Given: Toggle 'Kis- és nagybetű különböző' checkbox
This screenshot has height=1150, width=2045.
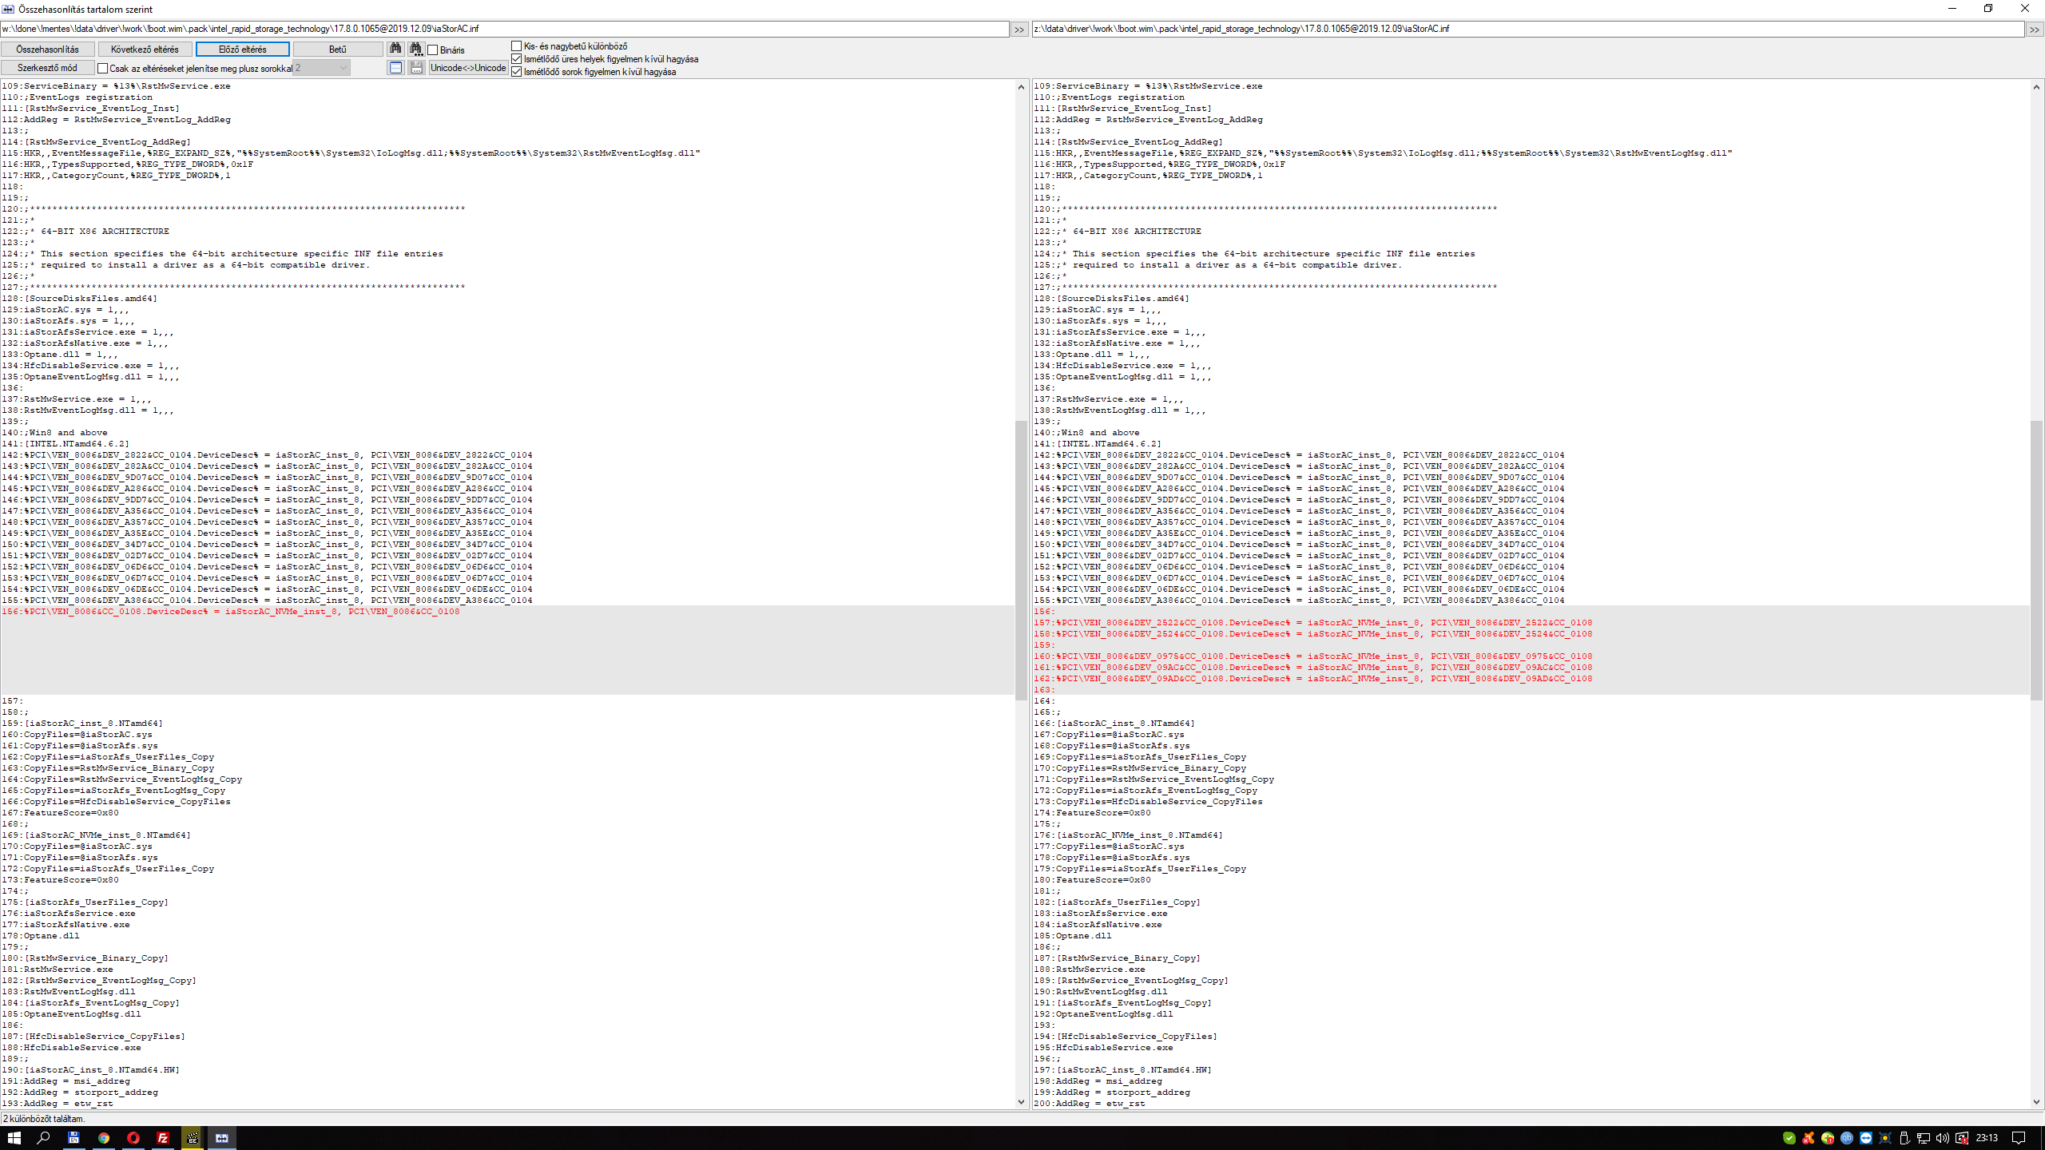Looking at the screenshot, I should click(517, 46).
